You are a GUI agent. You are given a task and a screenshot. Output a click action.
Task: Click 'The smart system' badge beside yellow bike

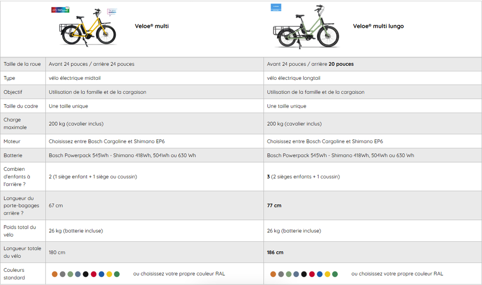pyautogui.click(x=112, y=11)
